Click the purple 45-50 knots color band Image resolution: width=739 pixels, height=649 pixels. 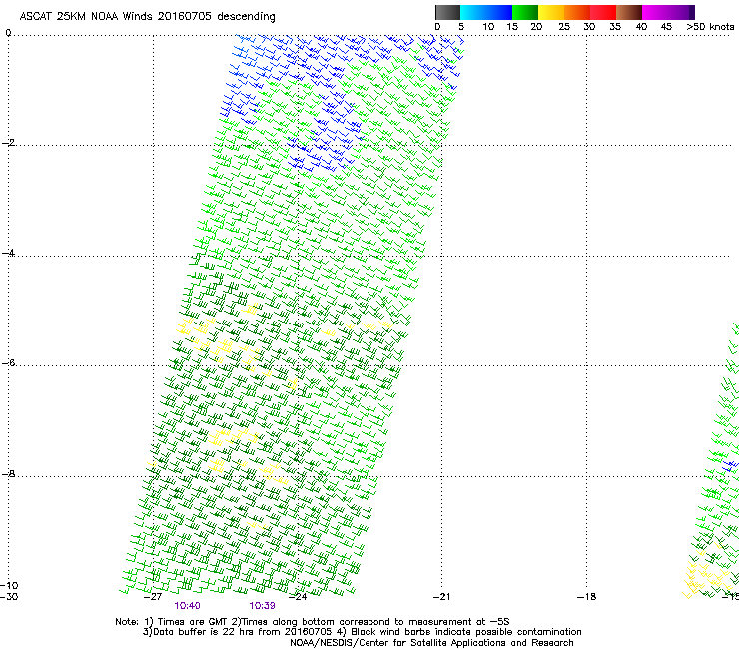click(681, 12)
